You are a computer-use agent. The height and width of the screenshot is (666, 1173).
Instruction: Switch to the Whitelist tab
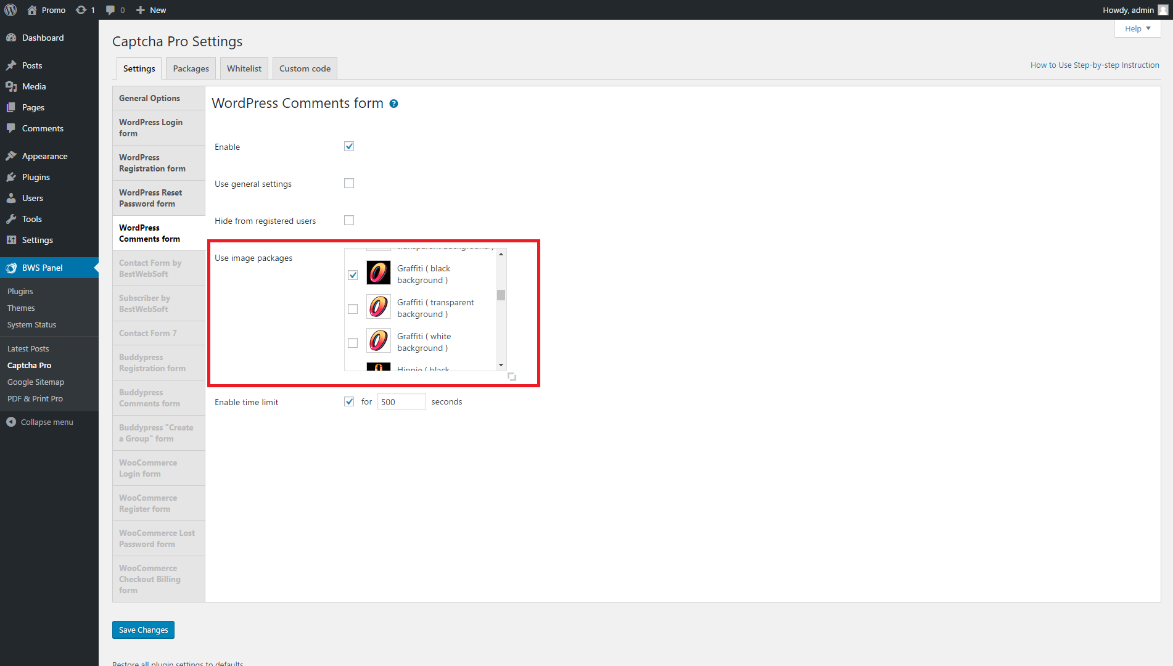tap(244, 68)
